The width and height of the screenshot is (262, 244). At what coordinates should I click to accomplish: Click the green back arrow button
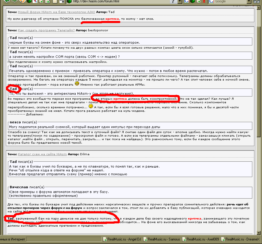coord(7,1)
